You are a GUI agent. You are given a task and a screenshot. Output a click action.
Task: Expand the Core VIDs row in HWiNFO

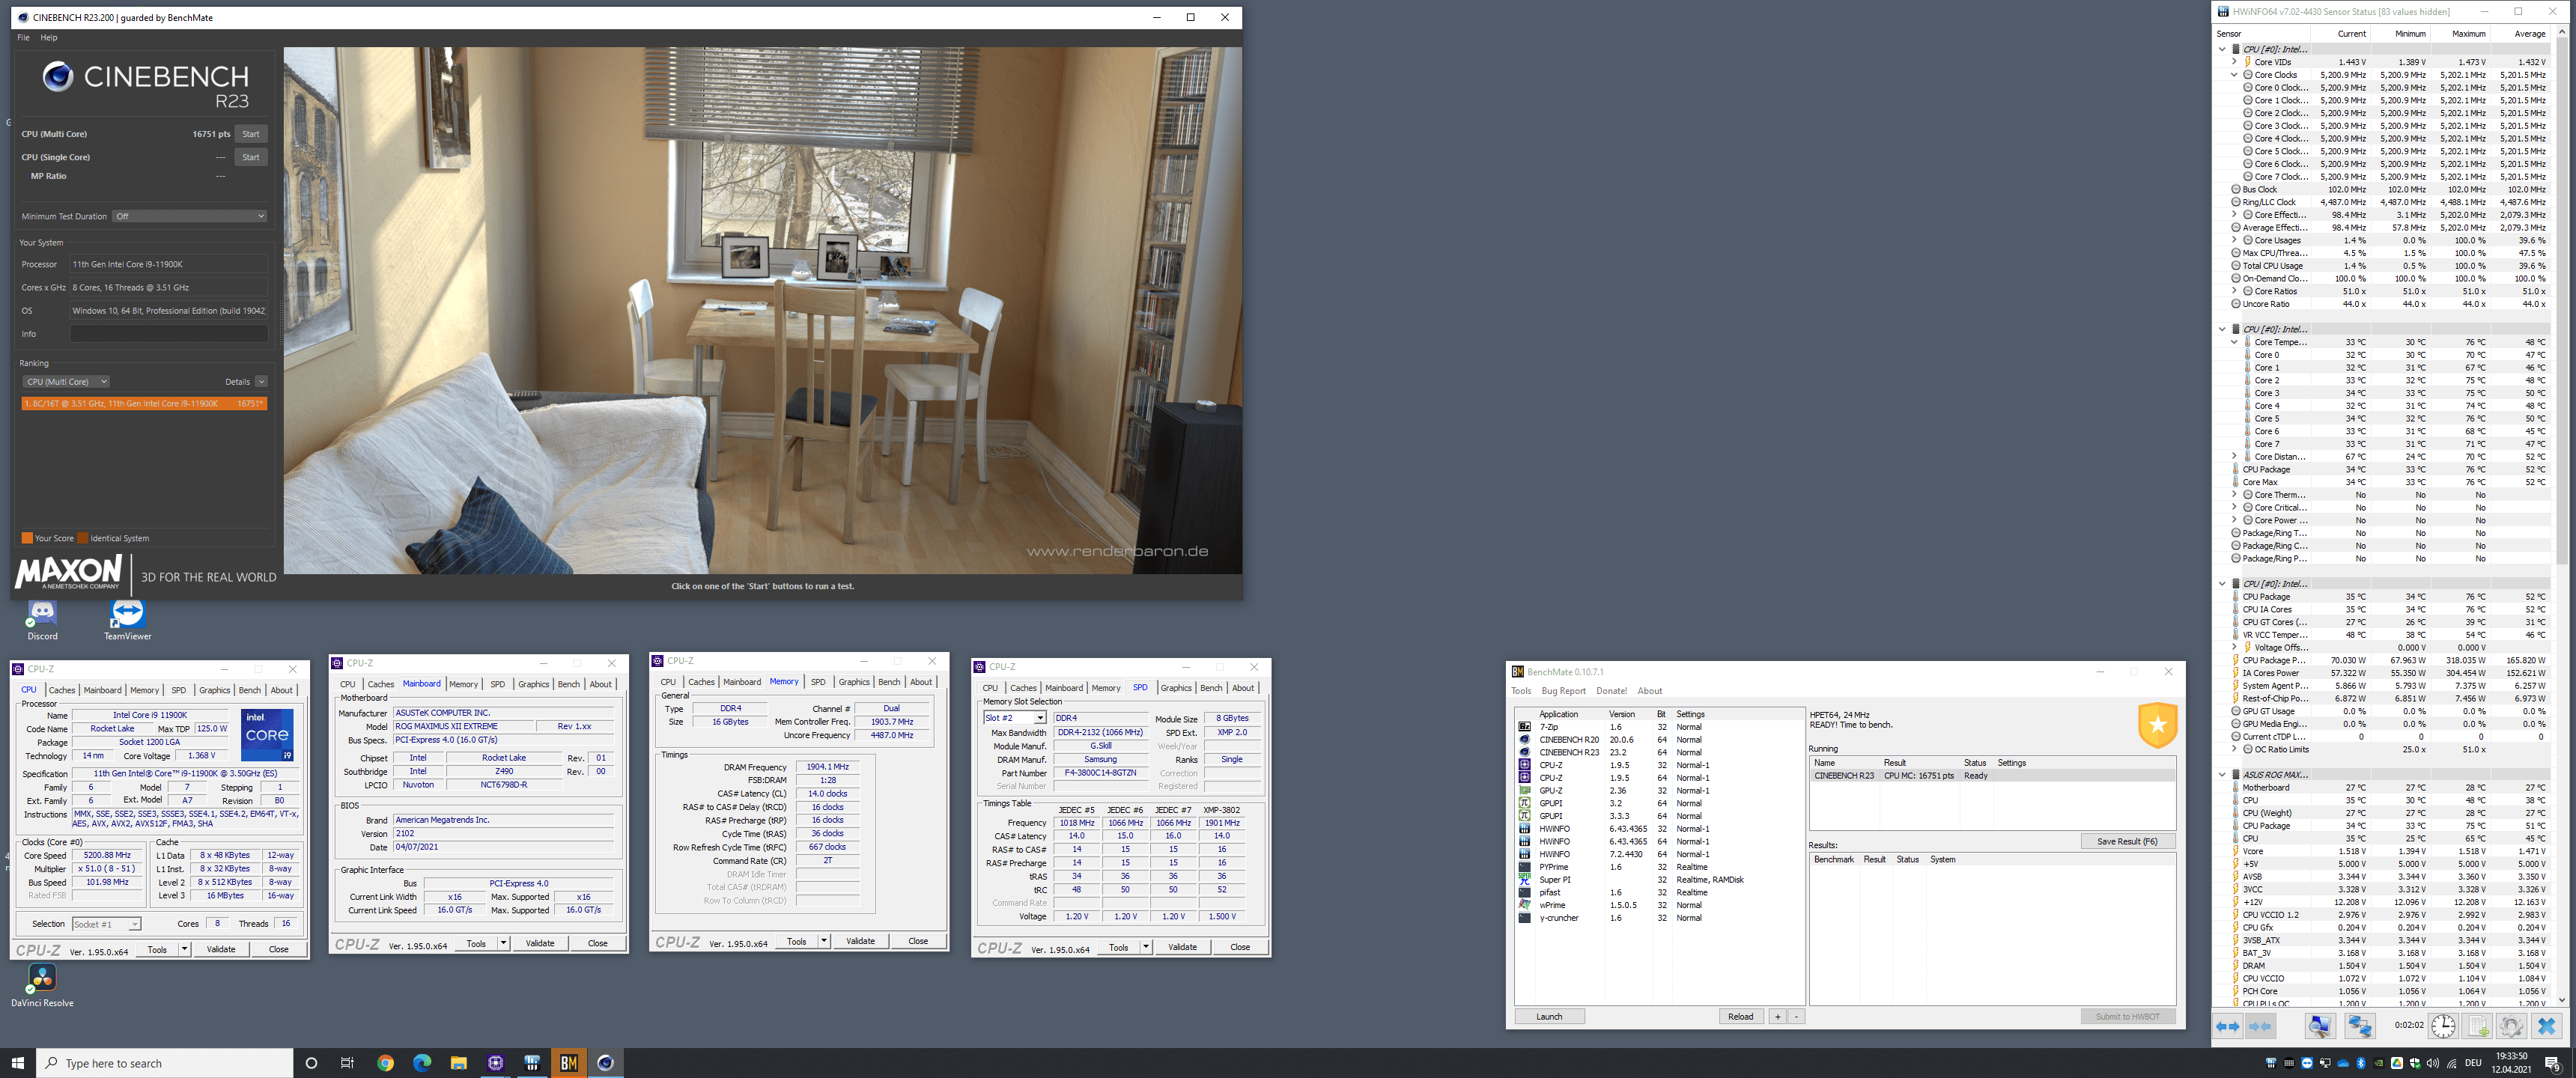[2234, 62]
